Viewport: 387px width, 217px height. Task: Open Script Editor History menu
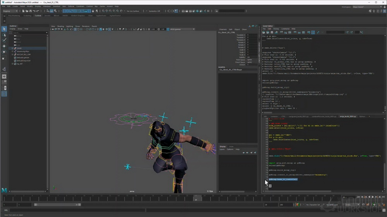(x=276, y=29)
